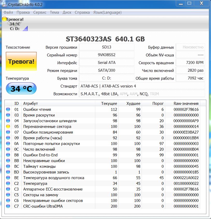Click status icon for Повторные попытки раскрутки
211x219 pixels.
(x=8, y=143)
